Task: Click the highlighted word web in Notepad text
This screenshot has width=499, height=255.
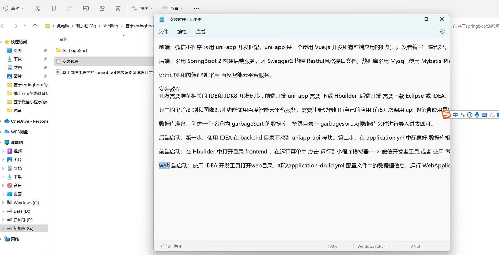Action: click(x=164, y=165)
